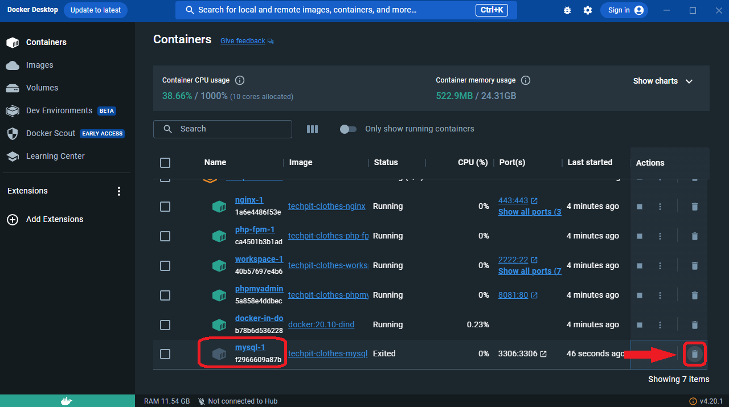Open more actions for php-fpm-1 container

660,236
